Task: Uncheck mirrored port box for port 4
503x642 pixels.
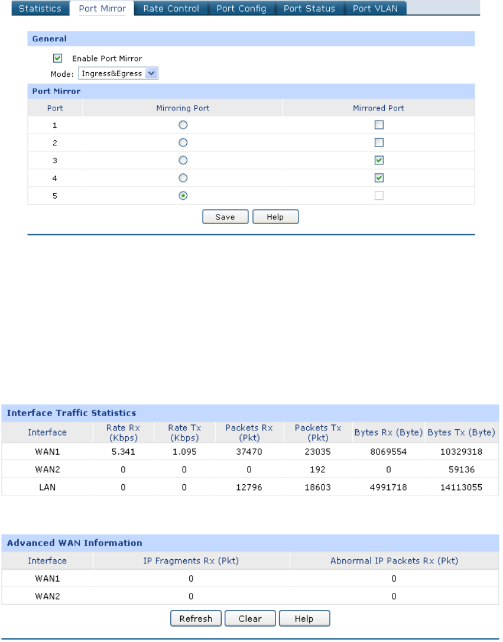Action: 379,178
